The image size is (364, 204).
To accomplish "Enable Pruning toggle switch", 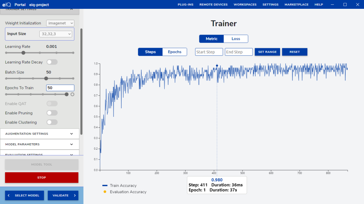I will point(52,113).
